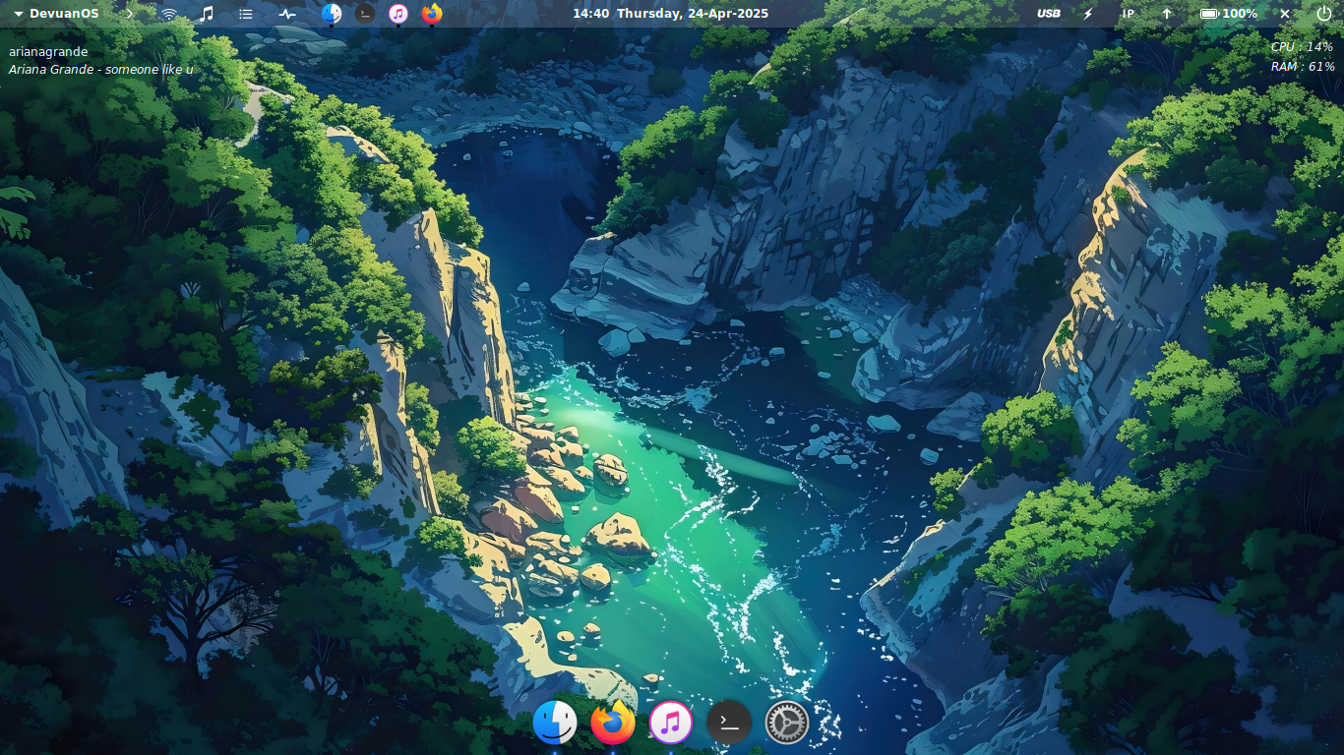Viewport: 1344px width, 755px height.
Task: Open the battery 100% indicator
Action: [1229, 14]
